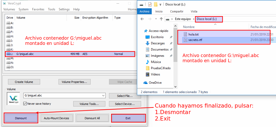Expand the volume path dropdown
This screenshot has width=276, height=127.
tap(103, 95)
